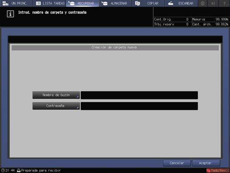This screenshot has width=230, height=173.
Task: Click the printer icon beside Preparada para recibir
Action: coord(19,170)
